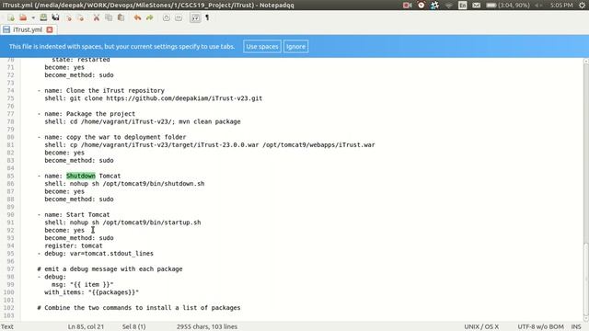Viewport: 589px width, 331px height.
Task: Open the Wi-Fi network indicator
Action: 448,6
